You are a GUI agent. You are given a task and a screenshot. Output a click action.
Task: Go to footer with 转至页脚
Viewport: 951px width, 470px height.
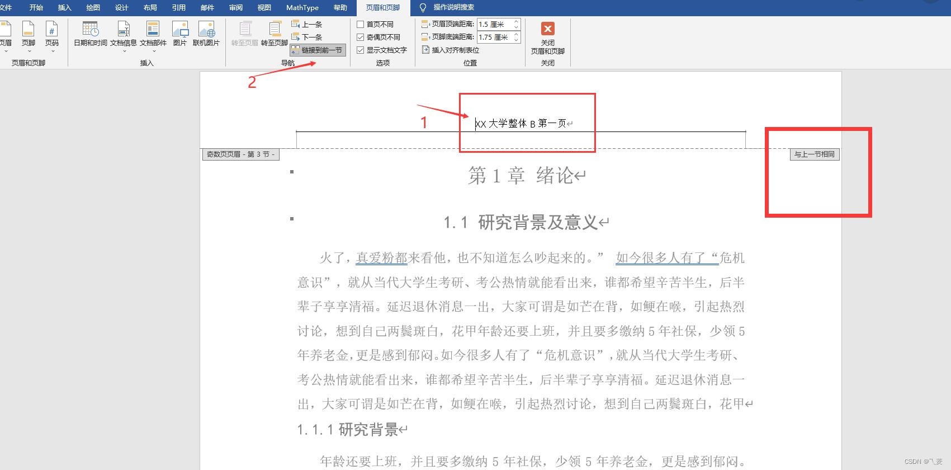[275, 34]
